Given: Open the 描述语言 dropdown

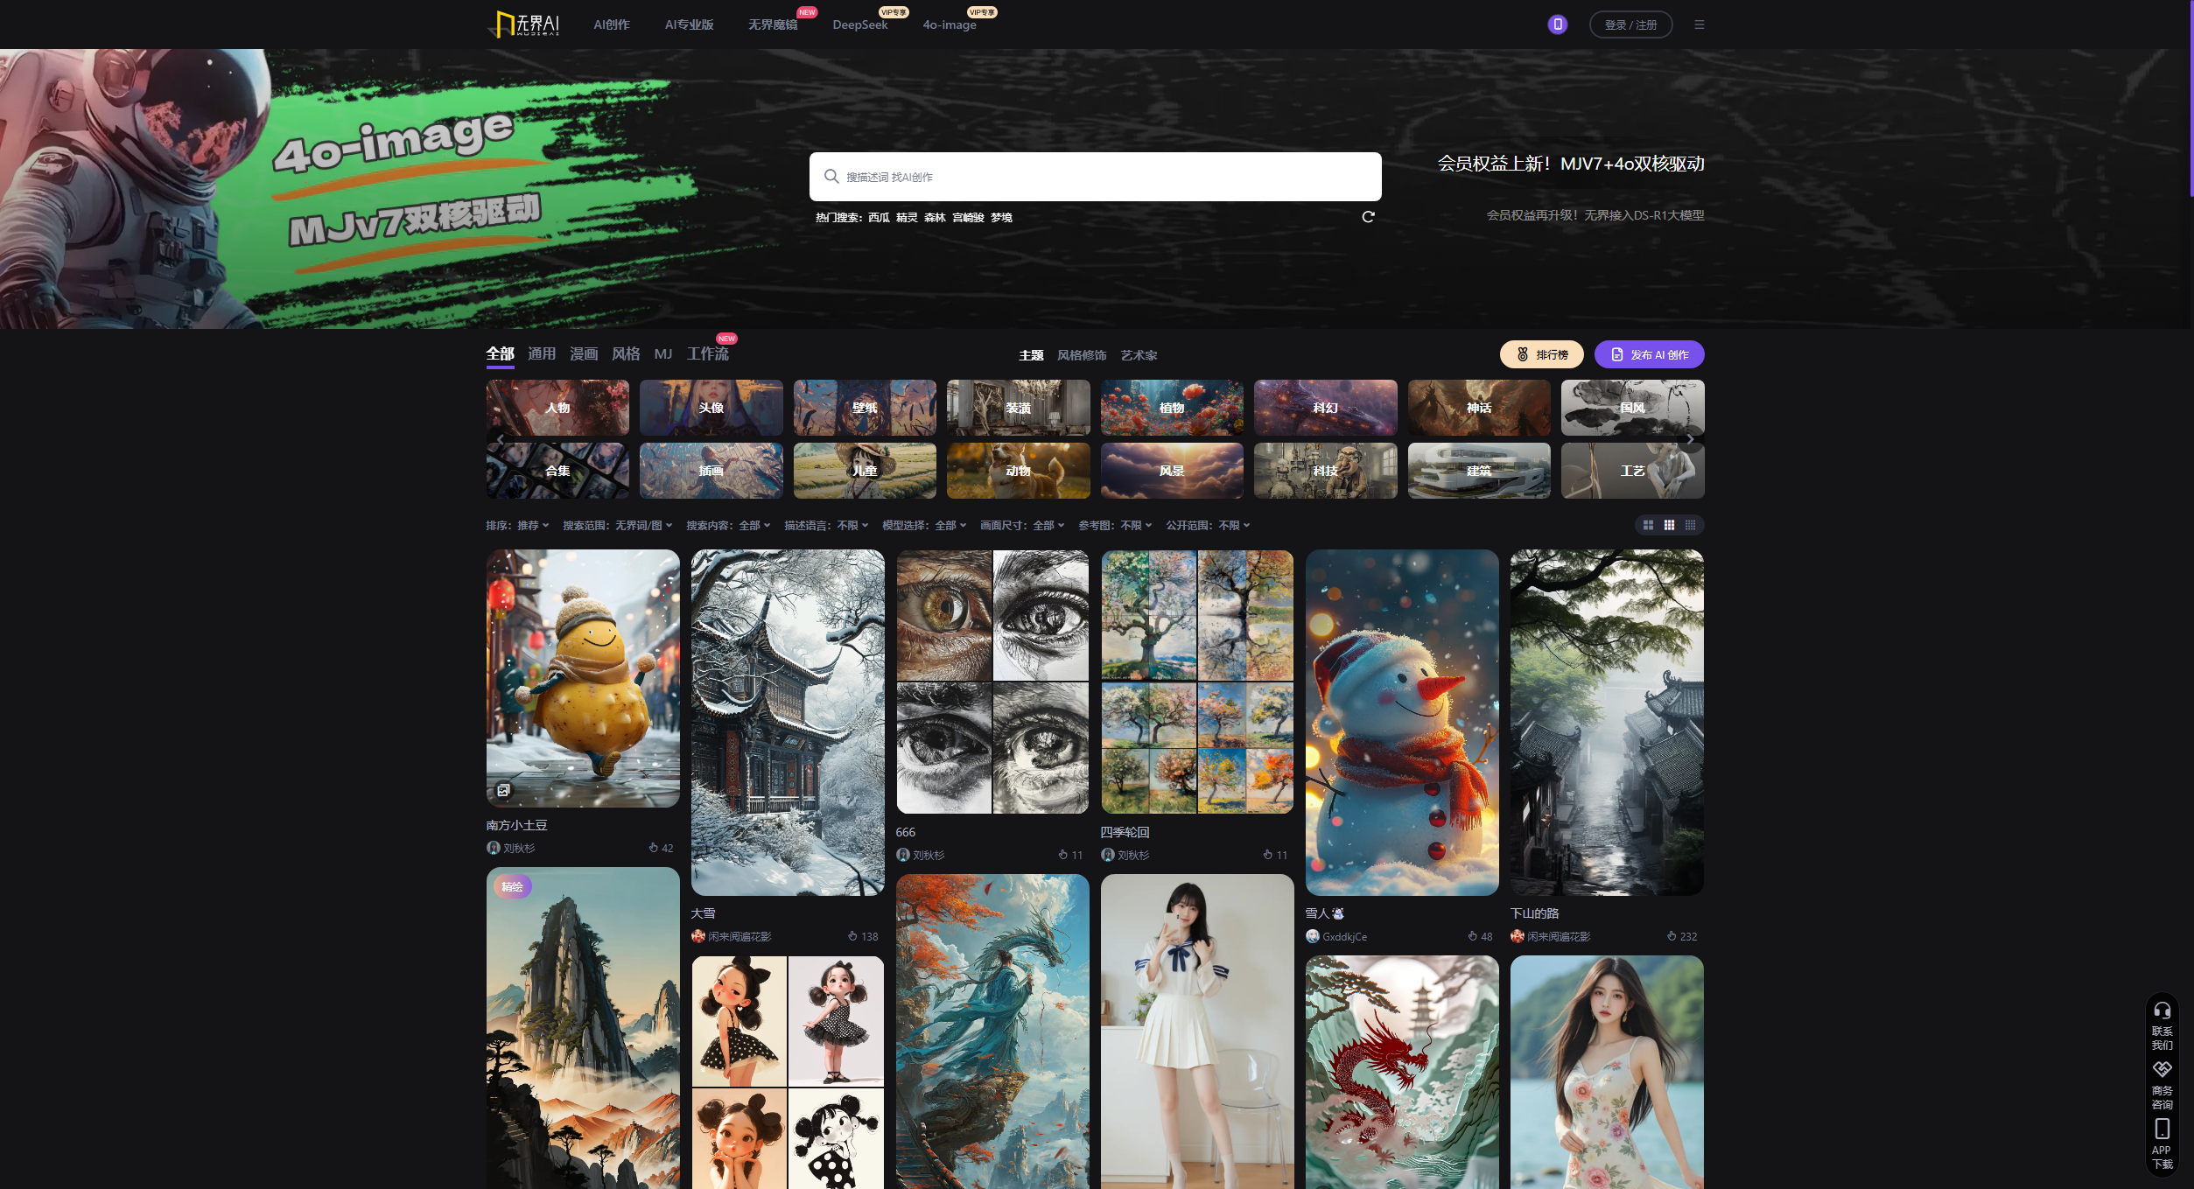Looking at the screenshot, I should click(x=826, y=525).
